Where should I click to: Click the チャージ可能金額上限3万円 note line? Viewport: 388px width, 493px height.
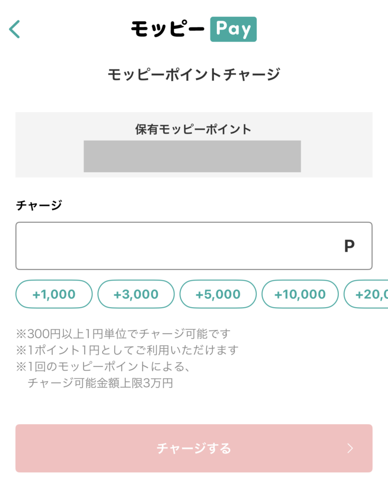100,383
